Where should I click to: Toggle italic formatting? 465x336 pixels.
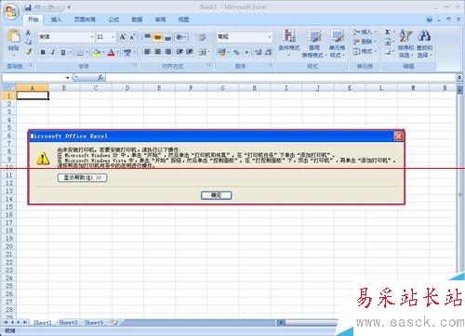coord(53,52)
